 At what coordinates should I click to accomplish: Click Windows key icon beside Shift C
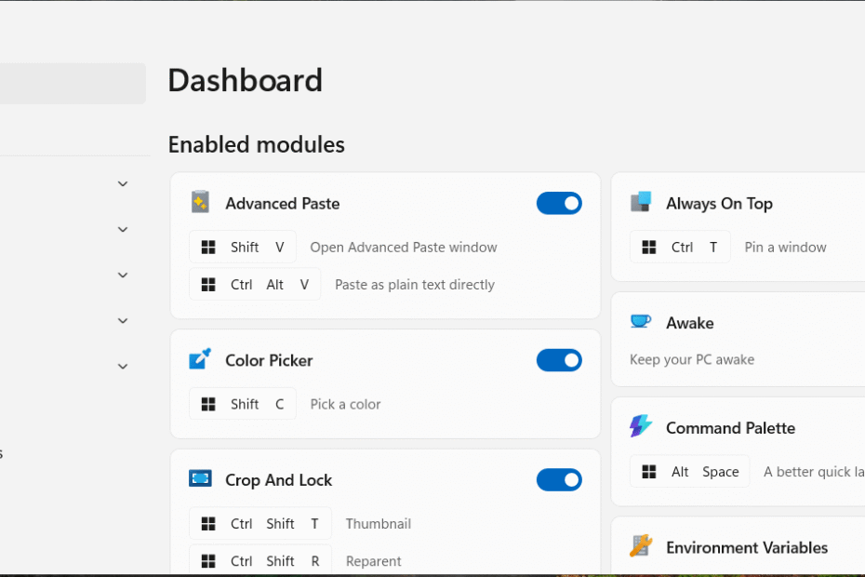pos(208,404)
